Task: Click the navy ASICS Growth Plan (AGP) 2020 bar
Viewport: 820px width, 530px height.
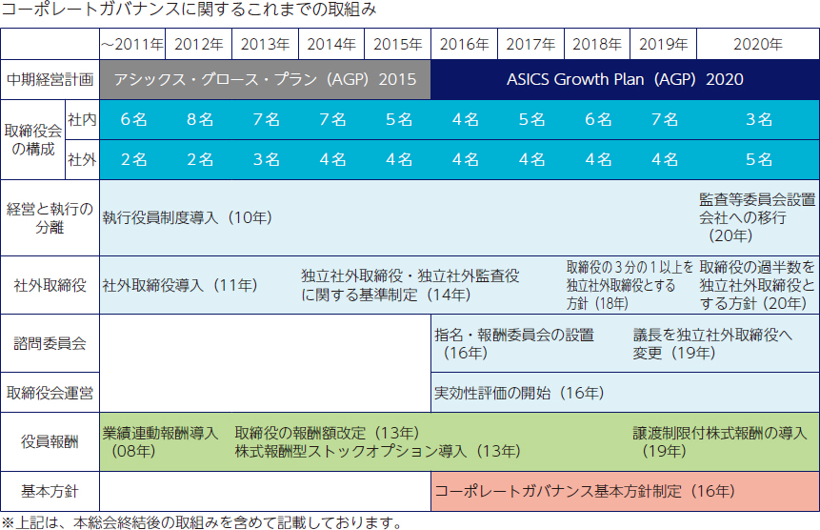Action: pos(625,79)
